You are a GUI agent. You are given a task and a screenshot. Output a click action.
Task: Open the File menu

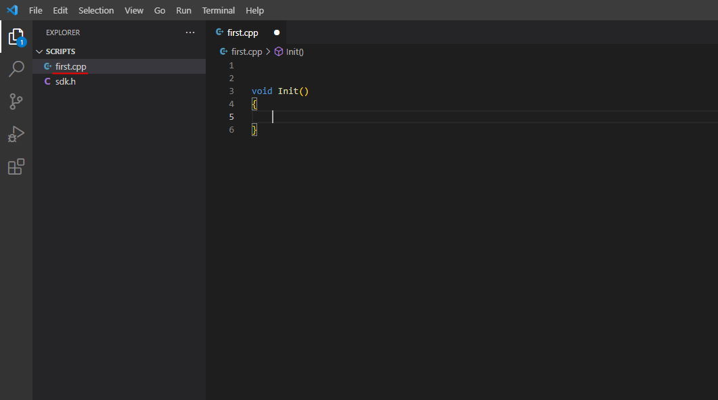click(x=35, y=10)
